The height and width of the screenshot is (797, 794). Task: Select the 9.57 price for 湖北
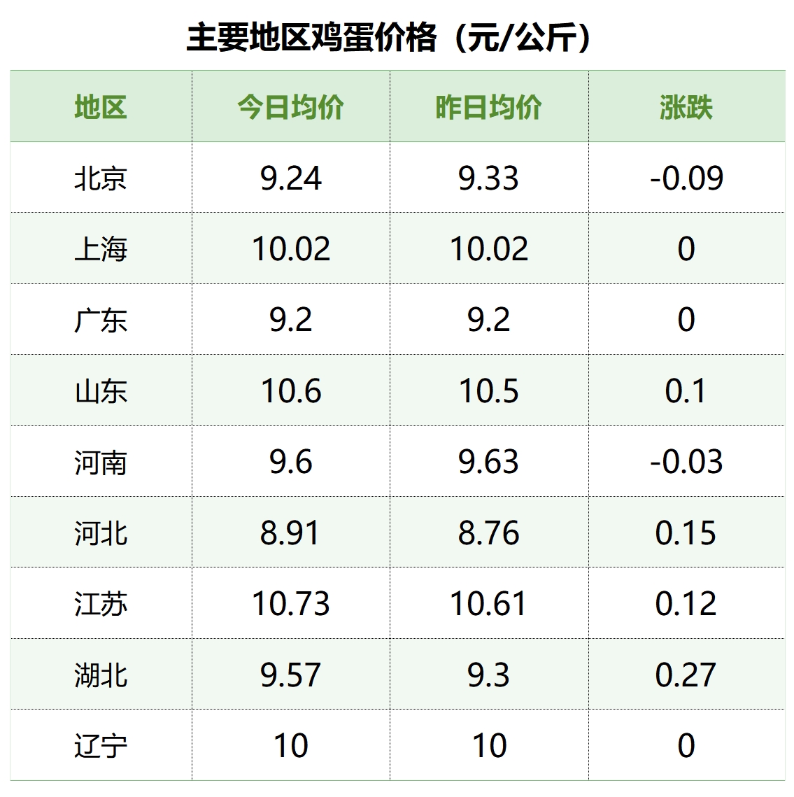[291, 675]
